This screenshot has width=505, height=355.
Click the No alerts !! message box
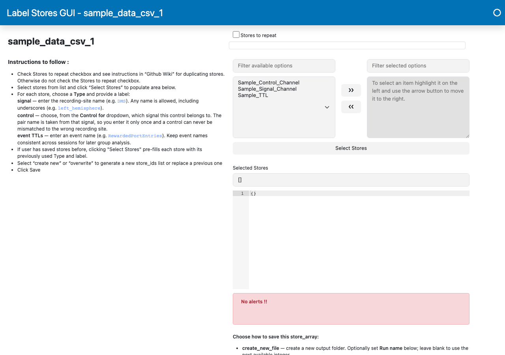[x=351, y=309]
